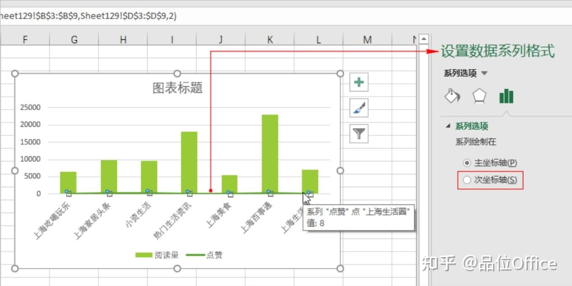Image resolution: width=572 pixels, height=286 pixels.
Task: Click the Chart Elements plus icon
Action: tap(358, 82)
